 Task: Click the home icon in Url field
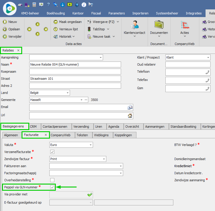point(130,116)
